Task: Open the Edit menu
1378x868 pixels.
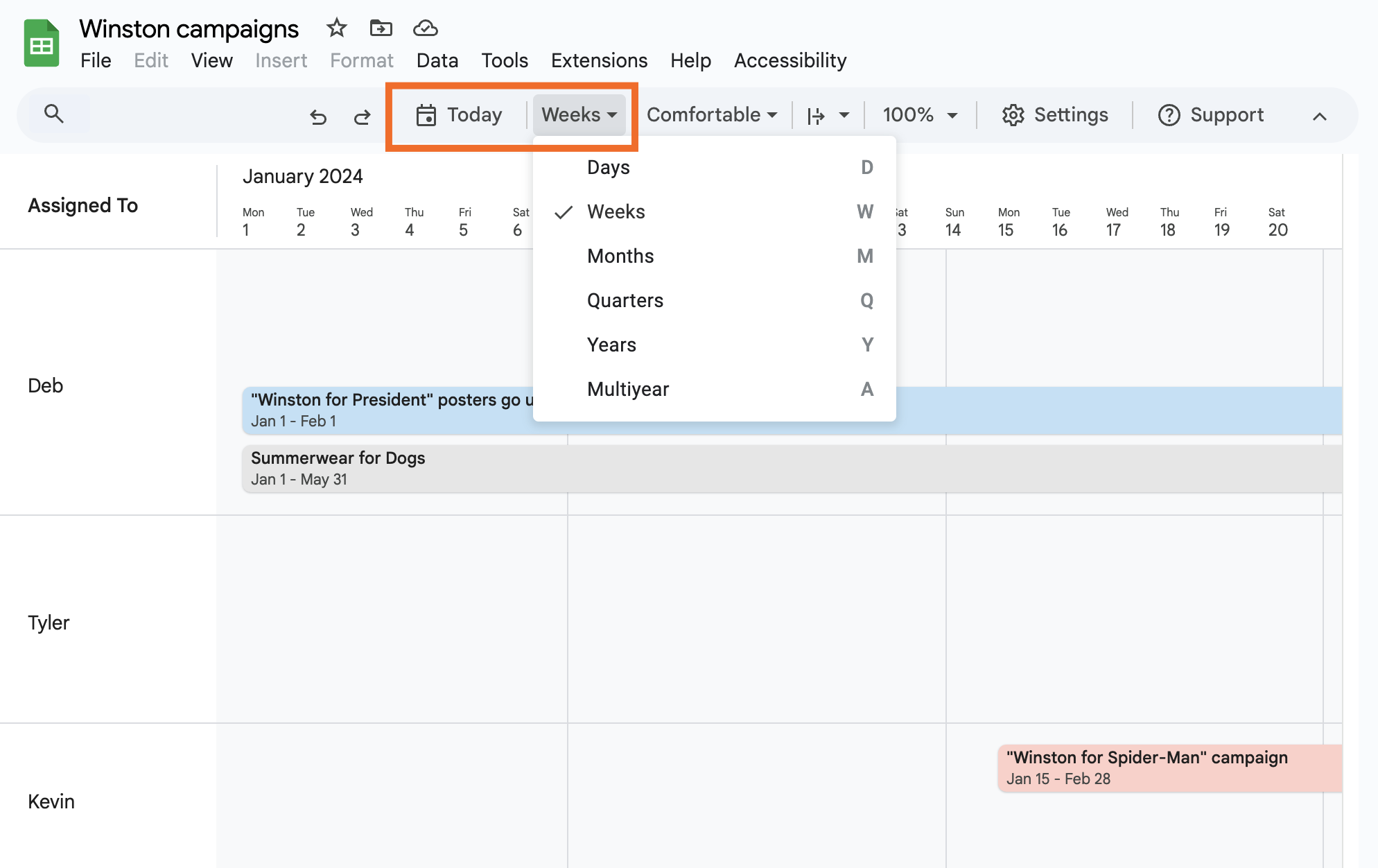Action: point(151,60)
